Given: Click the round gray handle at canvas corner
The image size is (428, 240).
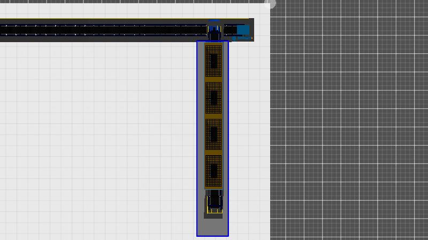Looking at the screenshot, I should (x=271, y=4).
